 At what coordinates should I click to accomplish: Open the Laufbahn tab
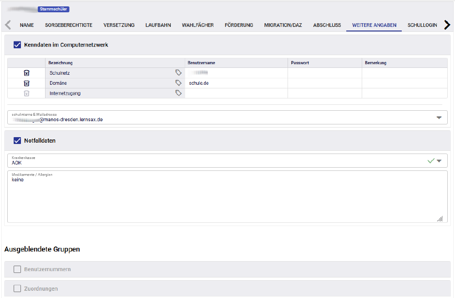(158, 25)
